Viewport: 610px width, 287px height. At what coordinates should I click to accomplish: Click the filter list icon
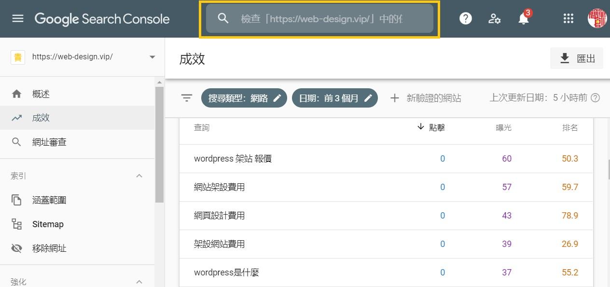[187, 98]
